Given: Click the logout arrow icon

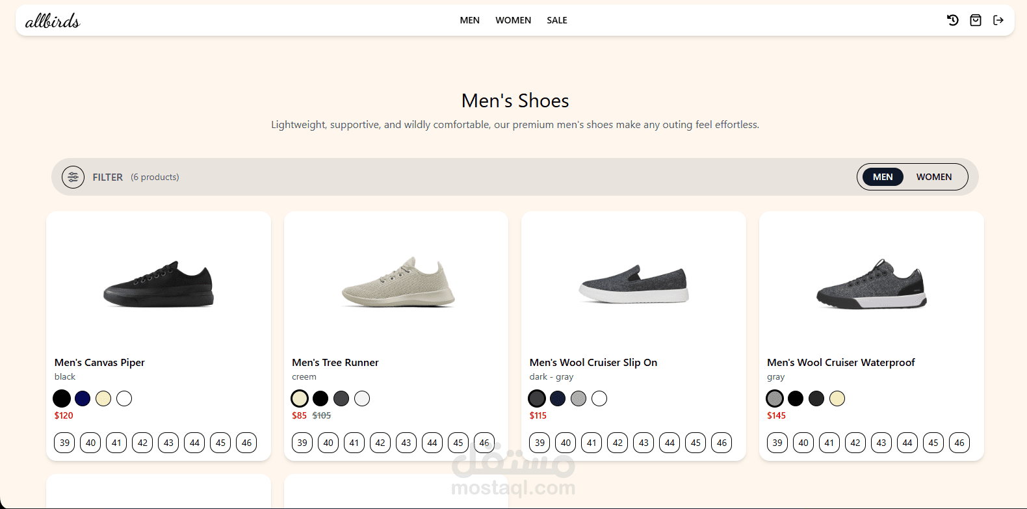Looking at the screenshot, I should 998,20.
